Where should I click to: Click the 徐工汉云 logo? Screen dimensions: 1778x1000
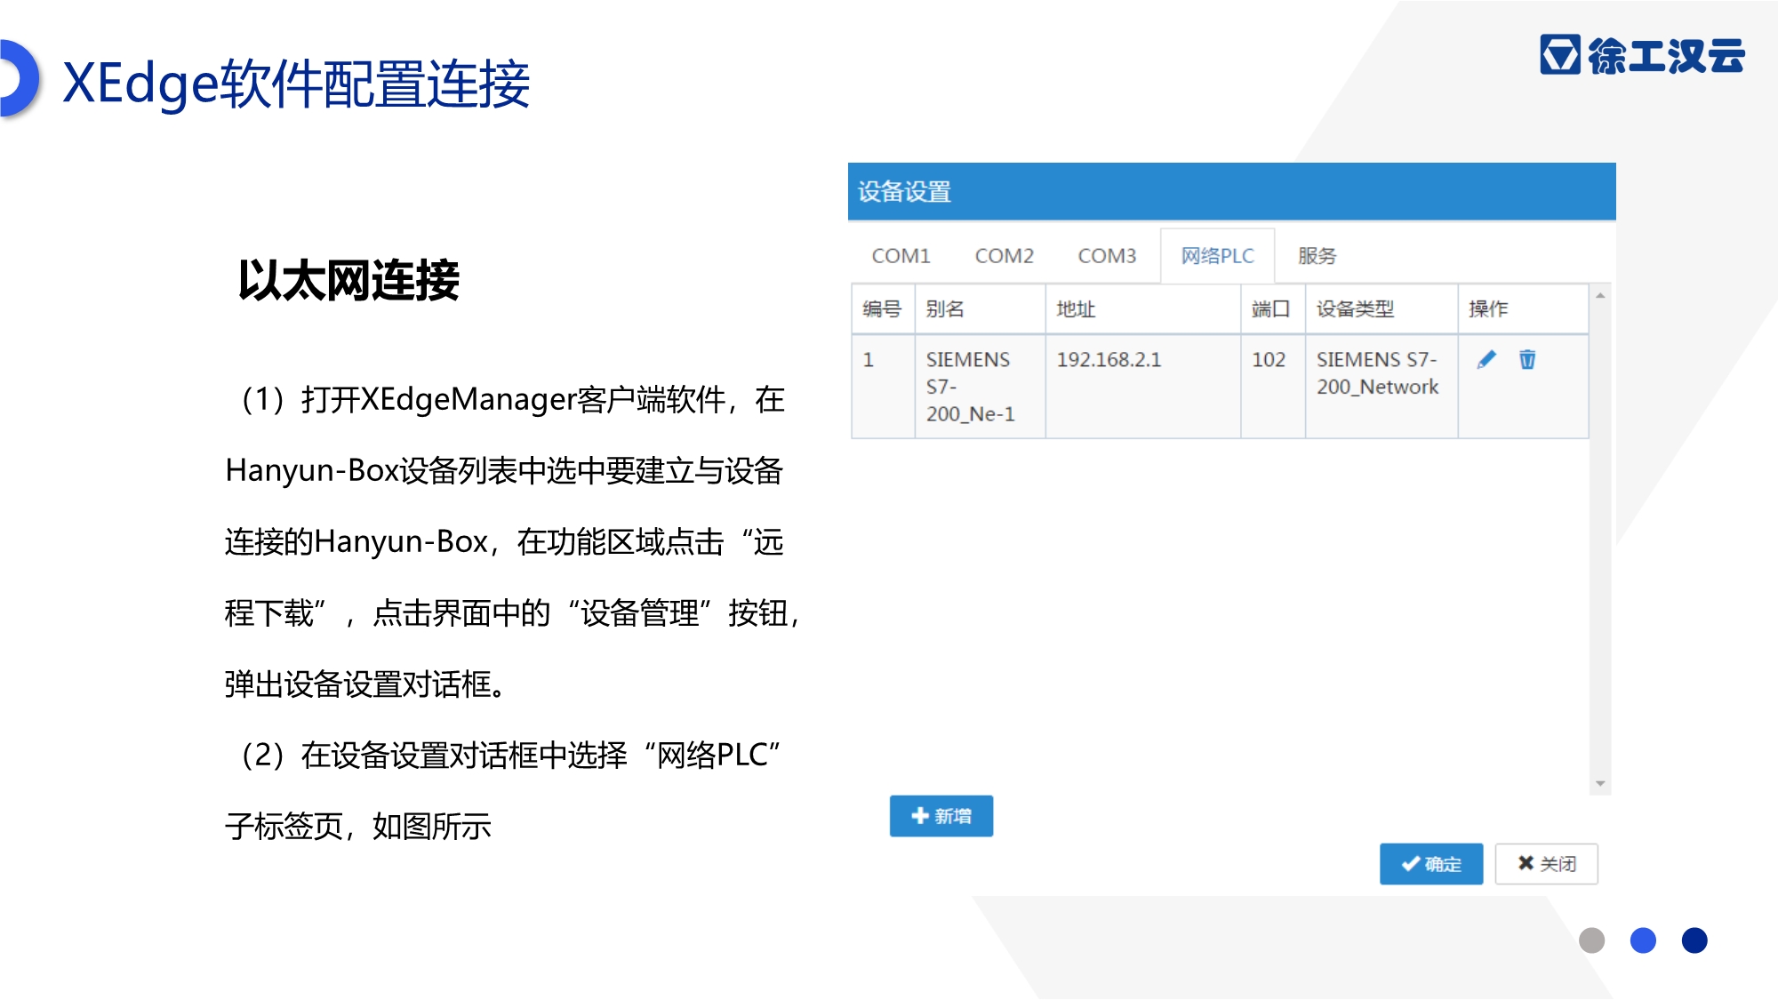point(1643,55)
